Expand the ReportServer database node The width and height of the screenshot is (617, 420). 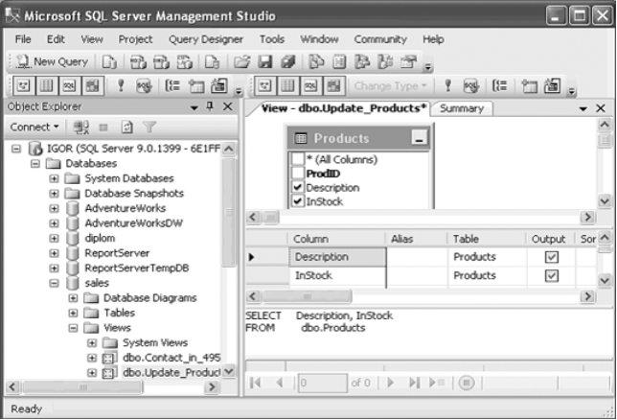coord(54,253)
